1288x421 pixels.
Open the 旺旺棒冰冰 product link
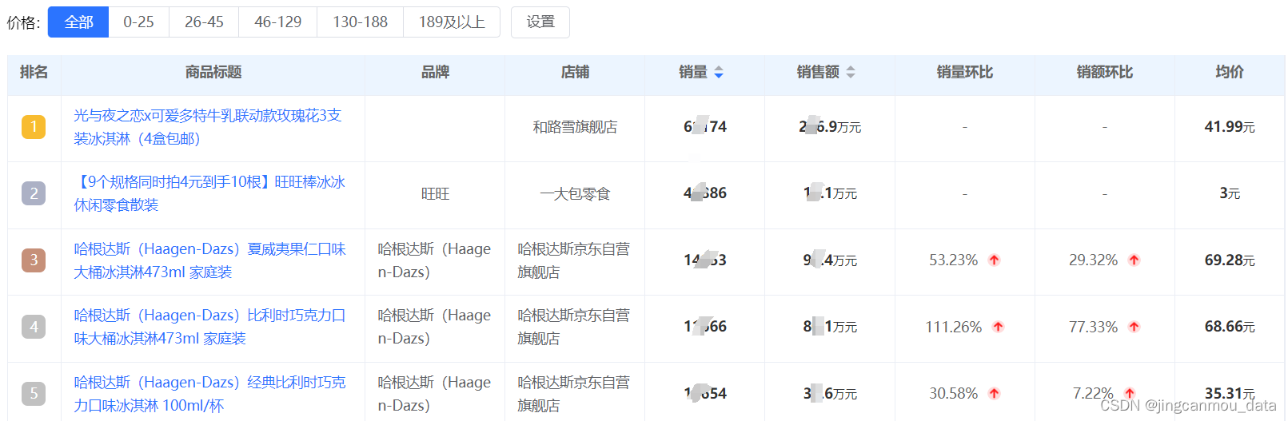pos(209,193)
